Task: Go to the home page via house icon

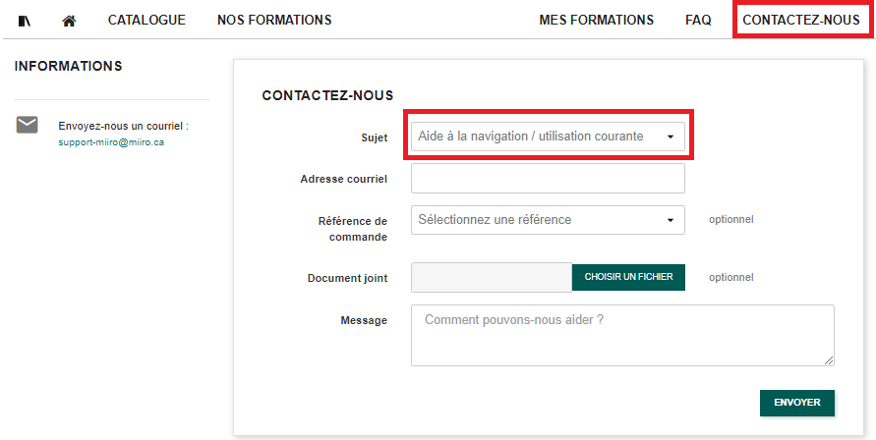Action: [x=69, y=21]
